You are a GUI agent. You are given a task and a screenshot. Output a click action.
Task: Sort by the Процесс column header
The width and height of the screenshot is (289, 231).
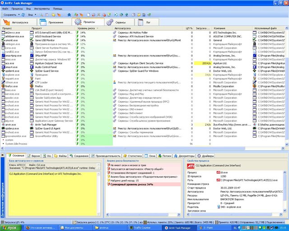pos(15,28)
